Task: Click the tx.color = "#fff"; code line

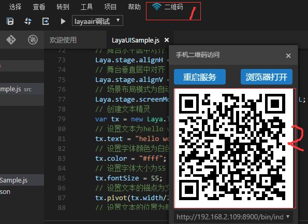Action: (130, 159)
